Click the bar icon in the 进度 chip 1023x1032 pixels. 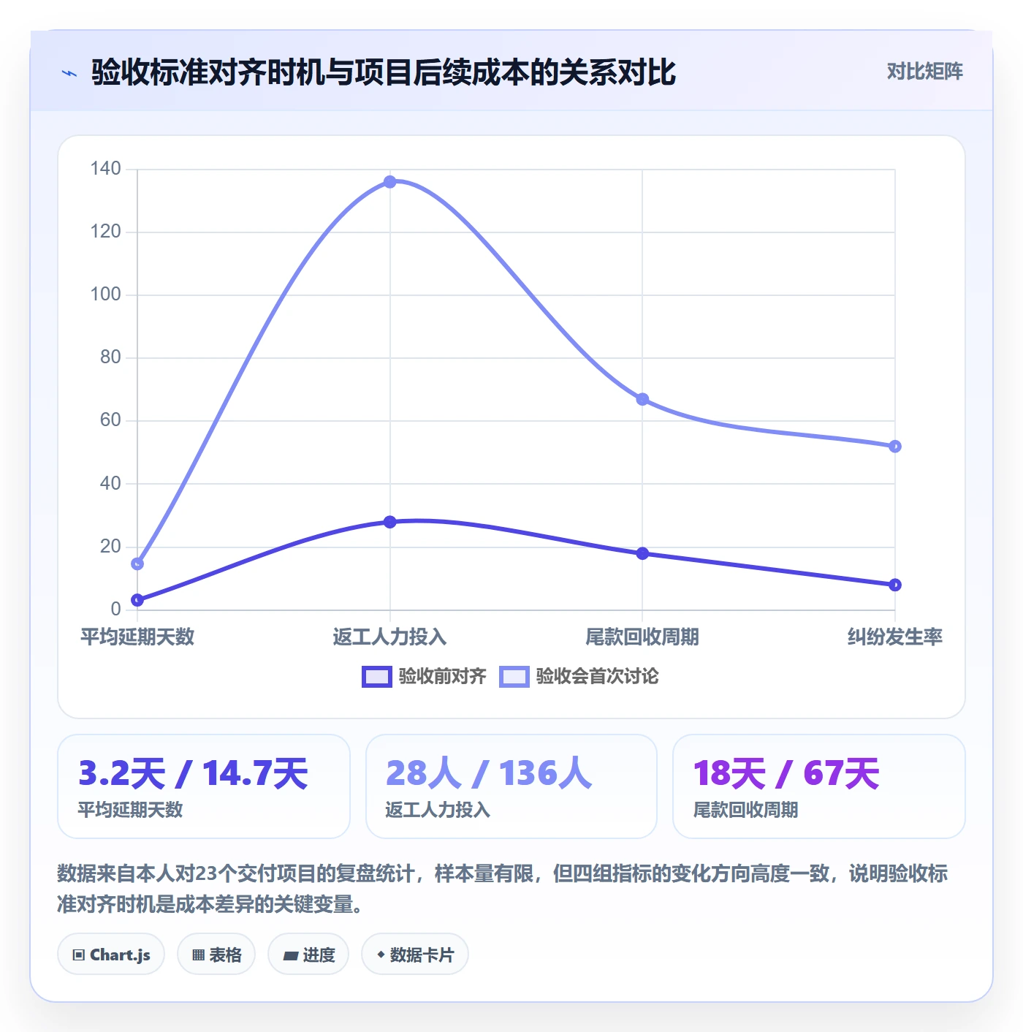pos(291,955)
